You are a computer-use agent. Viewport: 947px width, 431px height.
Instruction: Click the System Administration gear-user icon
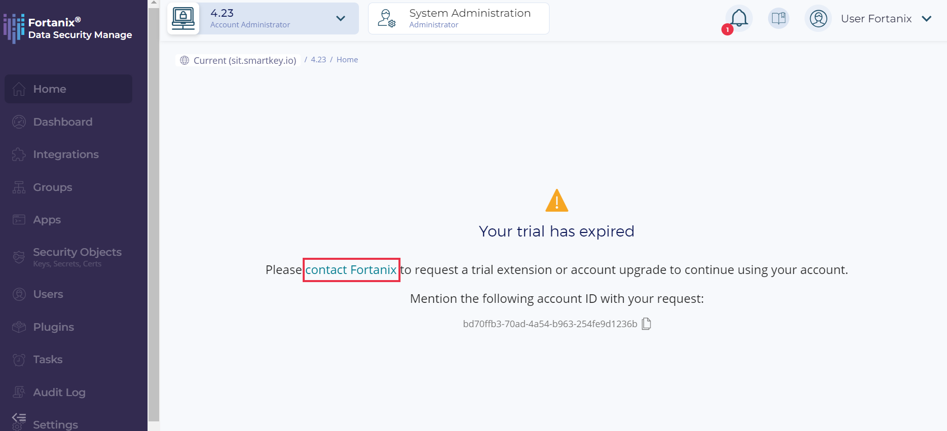pyautogui.click(x=386, y=19)
